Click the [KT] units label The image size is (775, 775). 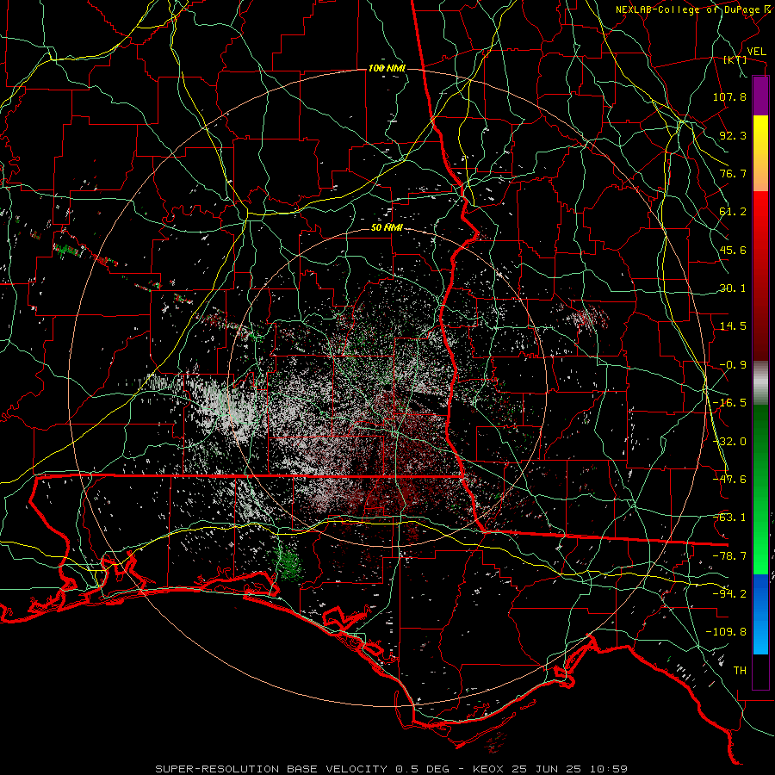click(x=735, y=59)
